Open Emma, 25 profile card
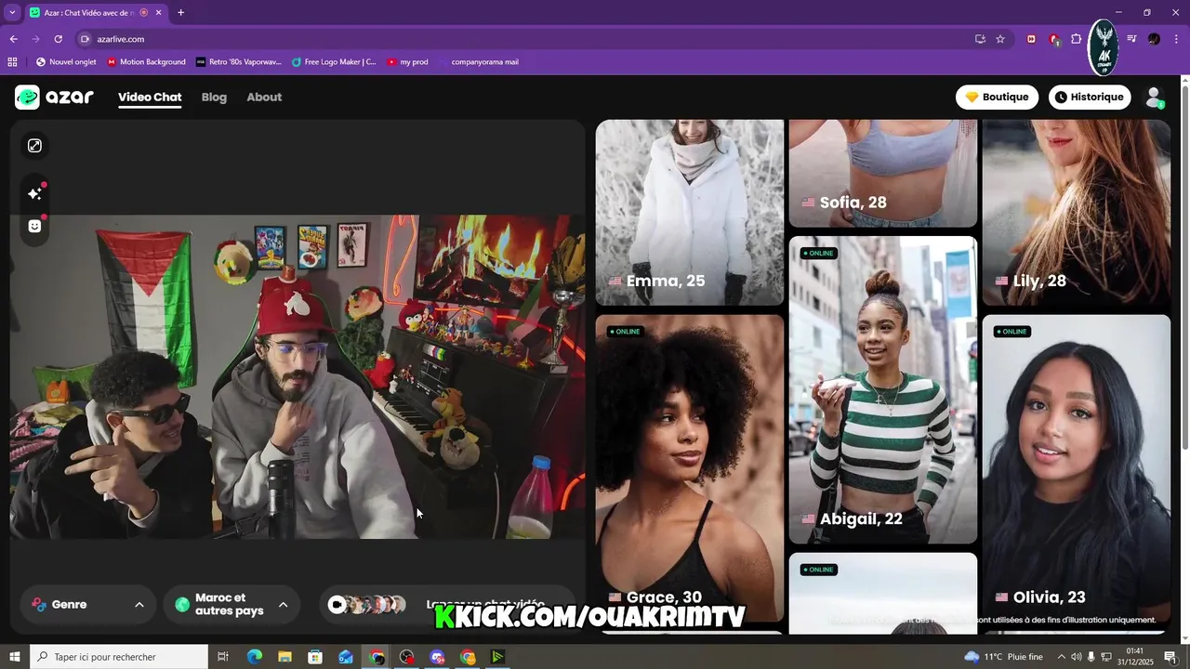 coord(690,212)
